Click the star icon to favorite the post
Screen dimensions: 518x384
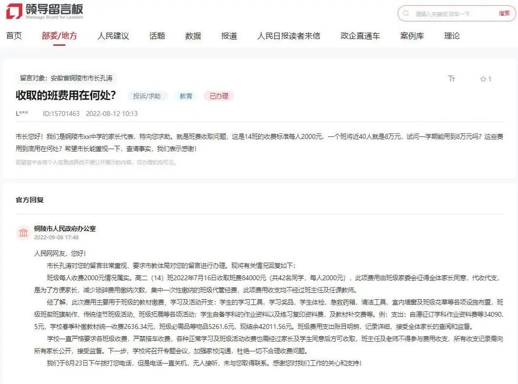pos(482,78)
